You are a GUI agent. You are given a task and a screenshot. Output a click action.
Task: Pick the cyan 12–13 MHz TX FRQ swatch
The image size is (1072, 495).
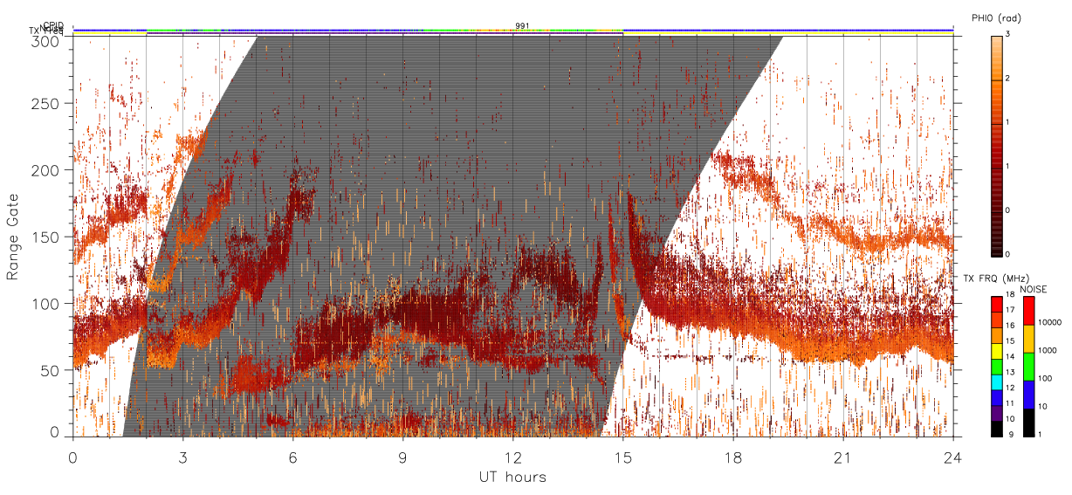996,382
